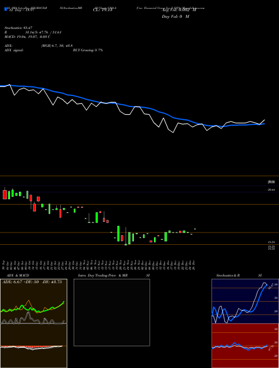Image resolution: width=279 pixels, height=368 pixels.
Task: Click the empty intraday trading price chart box
Action: (112, 312)
